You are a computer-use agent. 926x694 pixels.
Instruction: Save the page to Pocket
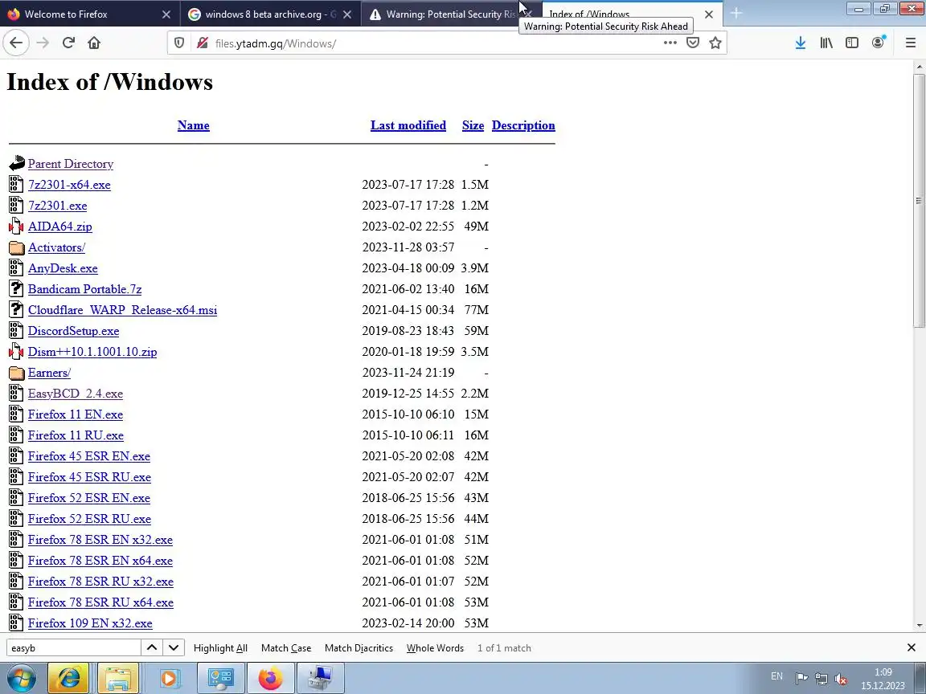point(693,43)
